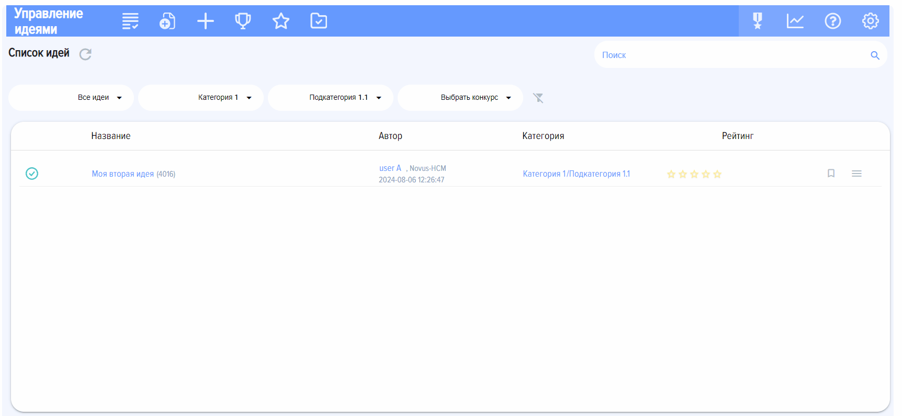
Task: Click the green status checkmark of the idea
Action: point(32,174)
